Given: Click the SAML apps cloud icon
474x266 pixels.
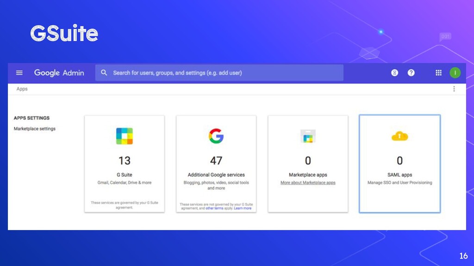Looking at the screenshot, I should 399,136.
